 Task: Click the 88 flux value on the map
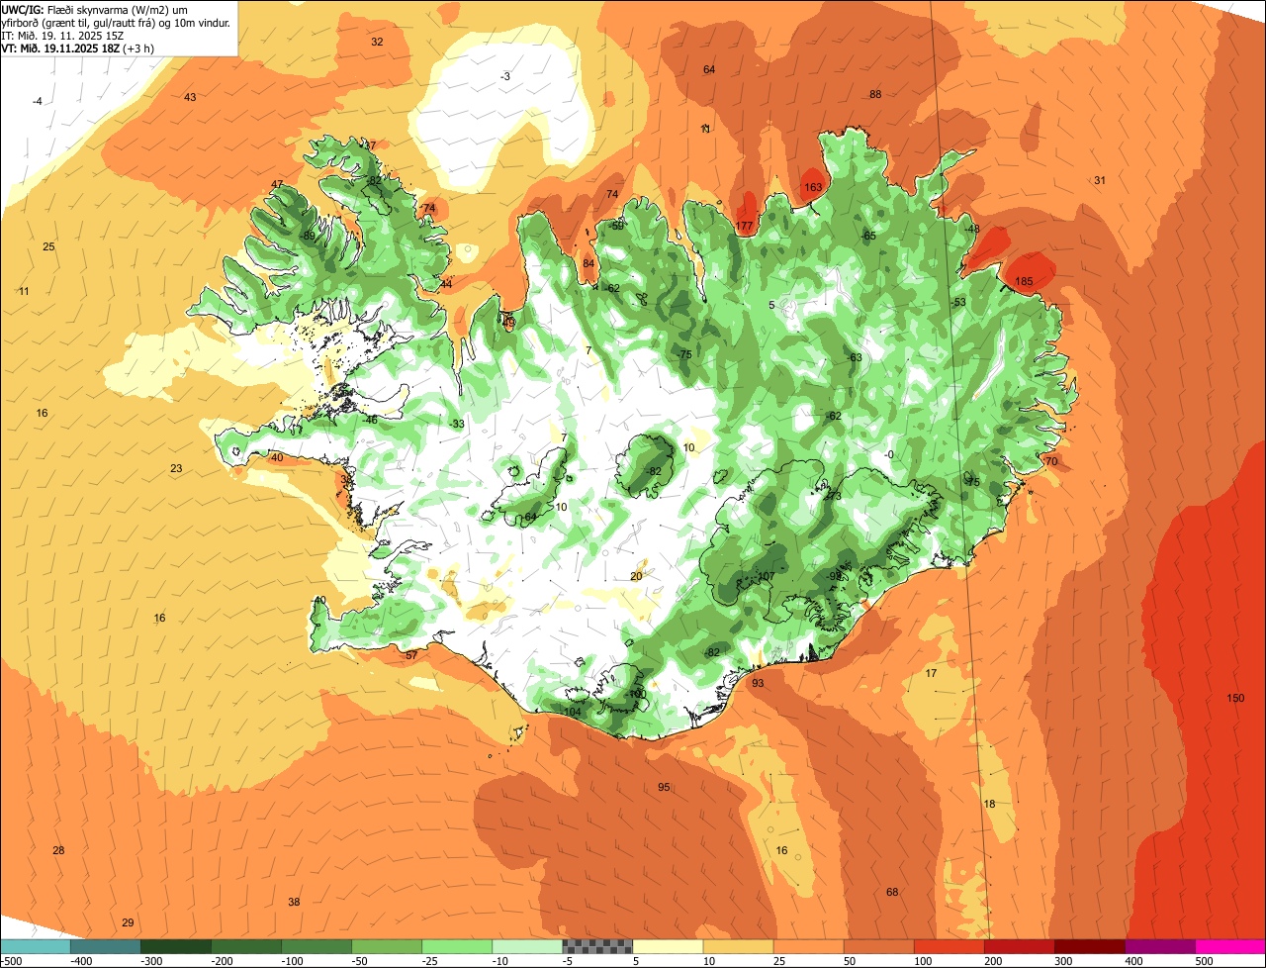click(x=875, y=95)
